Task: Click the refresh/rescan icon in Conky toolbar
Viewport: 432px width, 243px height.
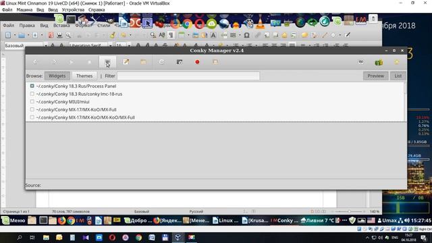Action: pos(161,62)
